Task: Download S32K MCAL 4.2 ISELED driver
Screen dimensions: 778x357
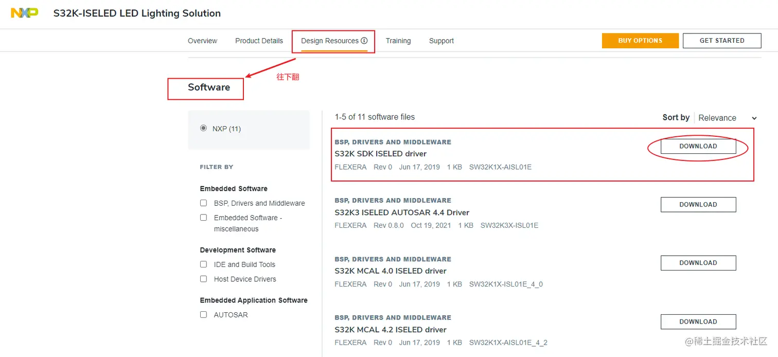Action: click(698, 322)
